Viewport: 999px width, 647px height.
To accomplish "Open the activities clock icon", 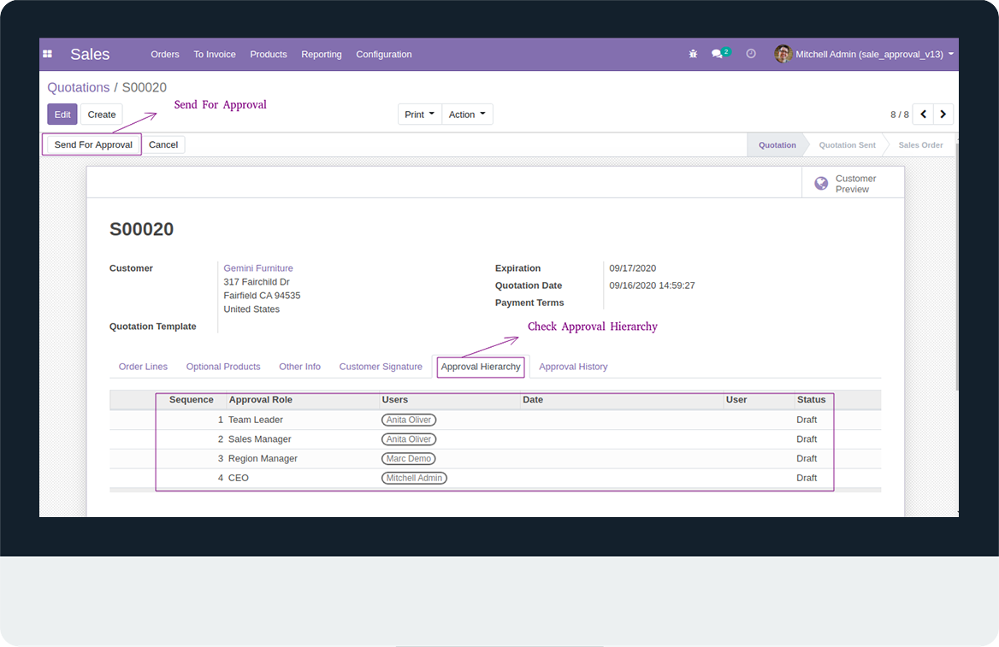I will pos(751,54).
